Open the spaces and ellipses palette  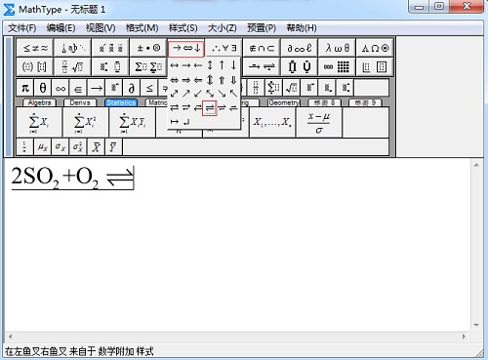coord(73,48)
